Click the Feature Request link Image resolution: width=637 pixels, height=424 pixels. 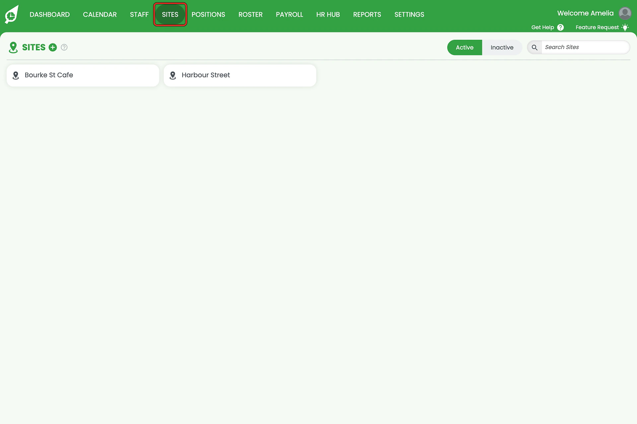click(597, 27)
